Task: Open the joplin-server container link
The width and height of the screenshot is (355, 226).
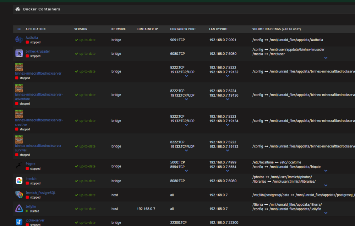Action: coord(35,220)
